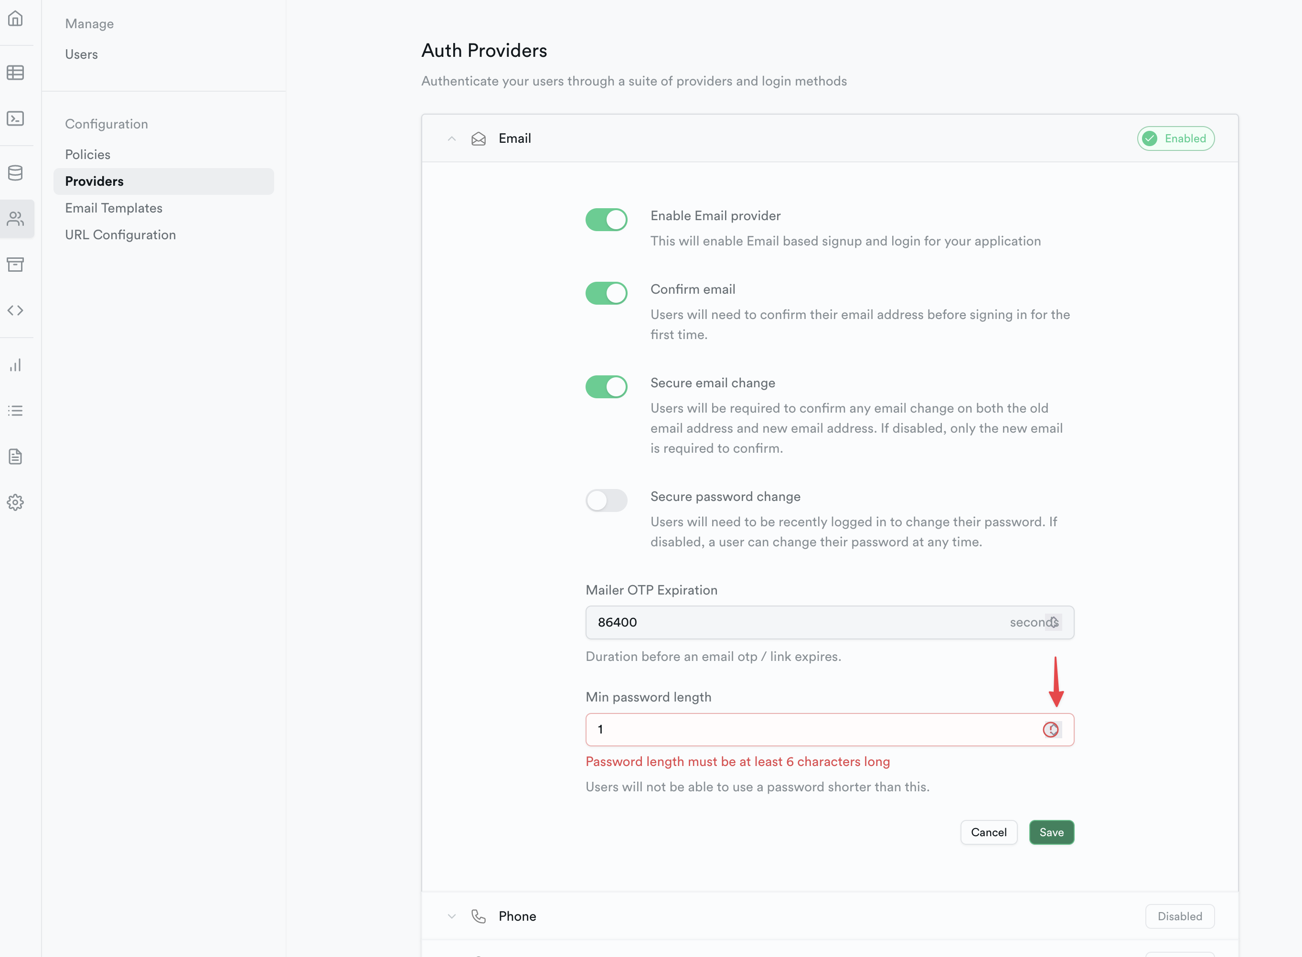Viewport: 1302px width, 957px height.
Task: Turn off the Confirm email toggle
Action: click(x=606, y=293)
